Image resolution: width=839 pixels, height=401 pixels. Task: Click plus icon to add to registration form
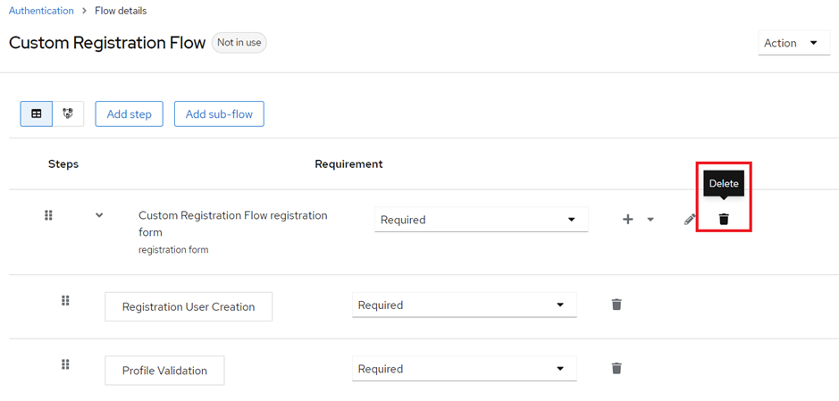[628, 219]
